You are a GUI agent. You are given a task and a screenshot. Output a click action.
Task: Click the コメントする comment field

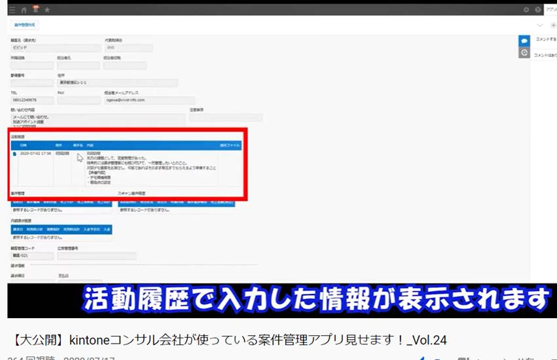[x=545, y=39]
